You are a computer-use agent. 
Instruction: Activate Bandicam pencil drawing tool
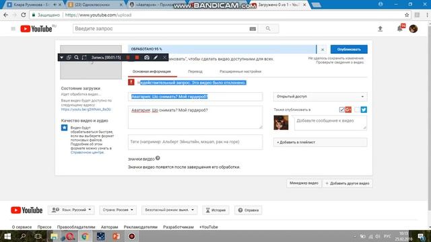[156, 57]
